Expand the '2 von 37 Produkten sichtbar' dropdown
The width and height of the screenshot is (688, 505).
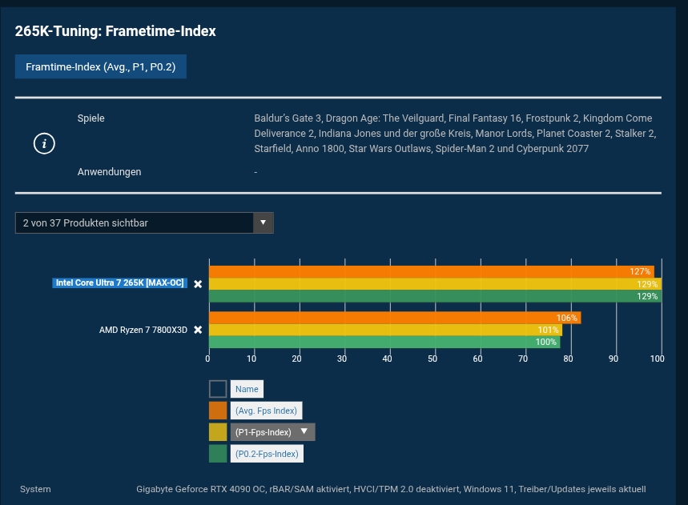click(x=144, y=222)
